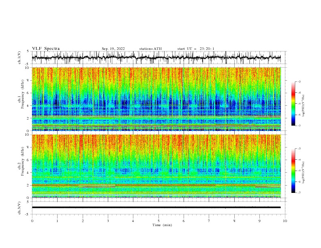Image resolution: width=321 pixels, height=248 pixels.
Task: Click the "2" kHz tick on ch.1 axis
Action: [28, 118]
